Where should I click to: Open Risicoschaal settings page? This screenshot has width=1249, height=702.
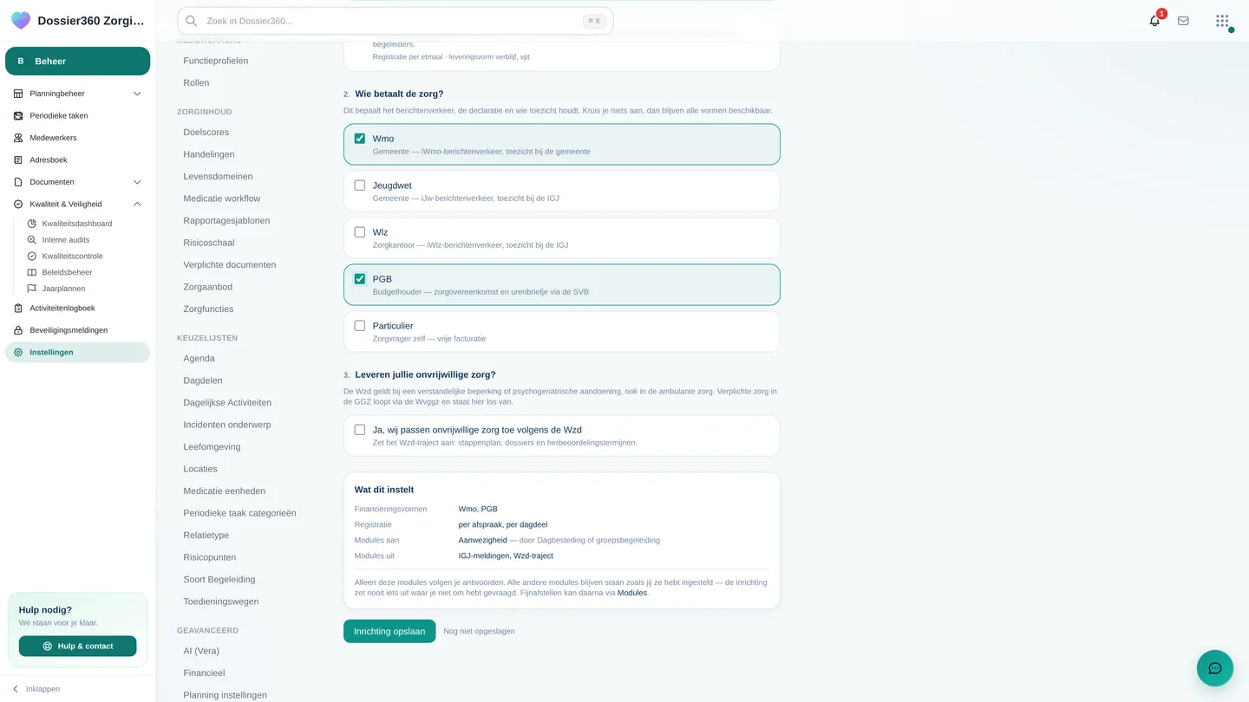click(x=209, y=243)
